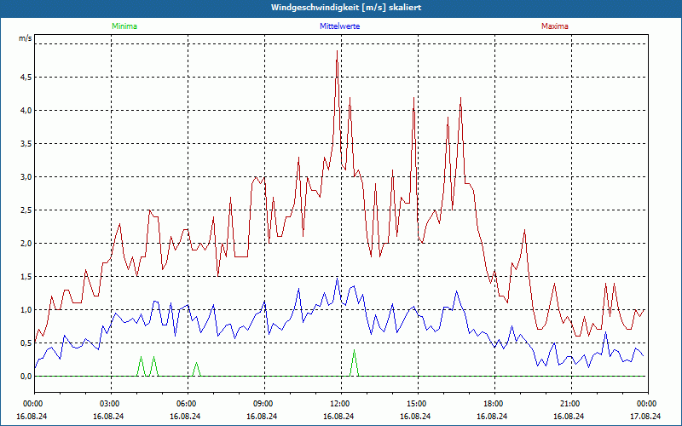The height and width of the screenshot is (426, 682).
Task: Select the green Minima legend label
Action: (x=124, y=26)
